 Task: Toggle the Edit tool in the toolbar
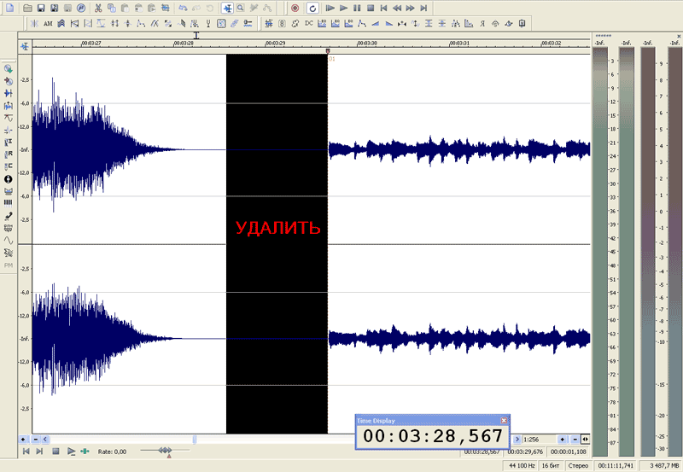coord(227,7)
